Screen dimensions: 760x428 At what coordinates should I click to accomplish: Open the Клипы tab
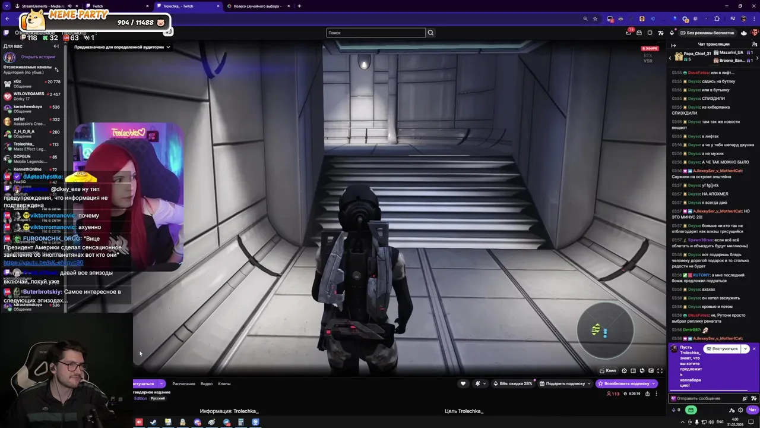coord(224,383)
